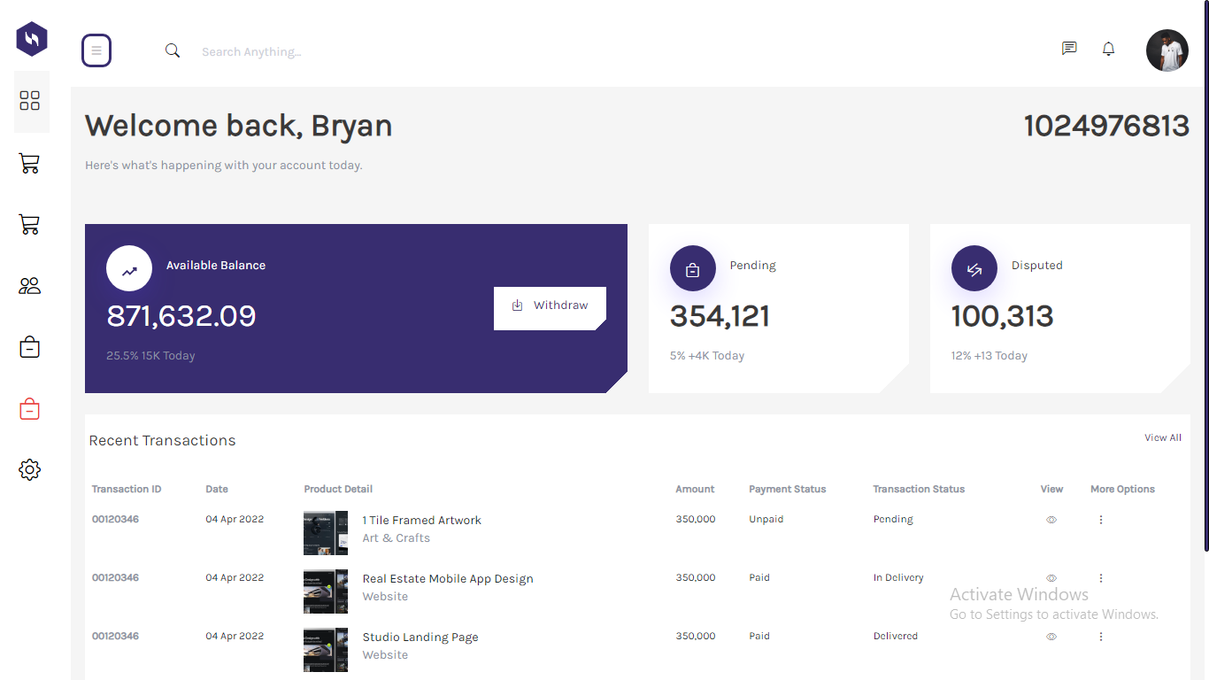
Task: View the 1 Tile Framed Artwork transaction eye icon
Action: click(1051, 520)
